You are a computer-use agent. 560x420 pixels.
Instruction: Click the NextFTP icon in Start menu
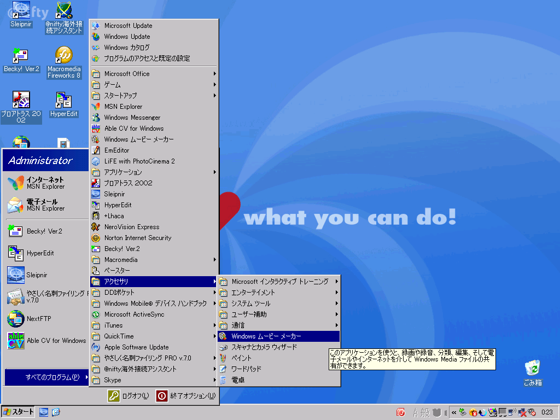coord(15,318)
